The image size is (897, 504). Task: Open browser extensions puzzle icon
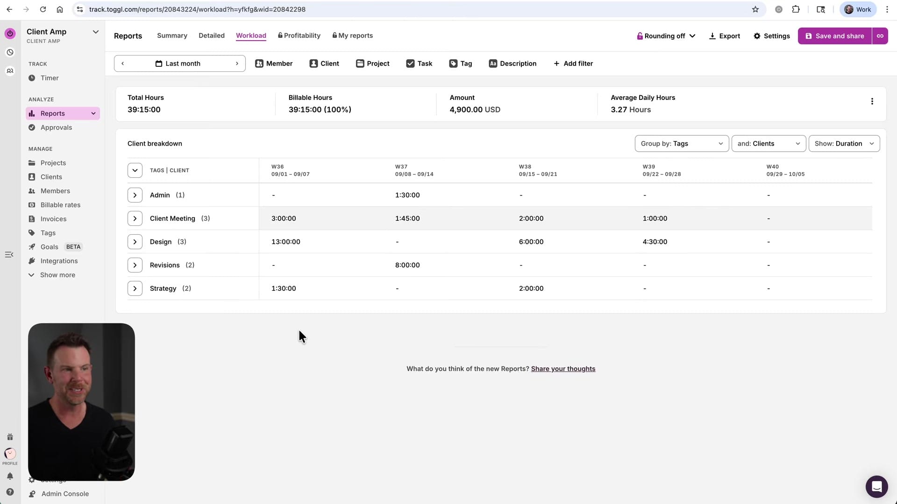(796, 9)
